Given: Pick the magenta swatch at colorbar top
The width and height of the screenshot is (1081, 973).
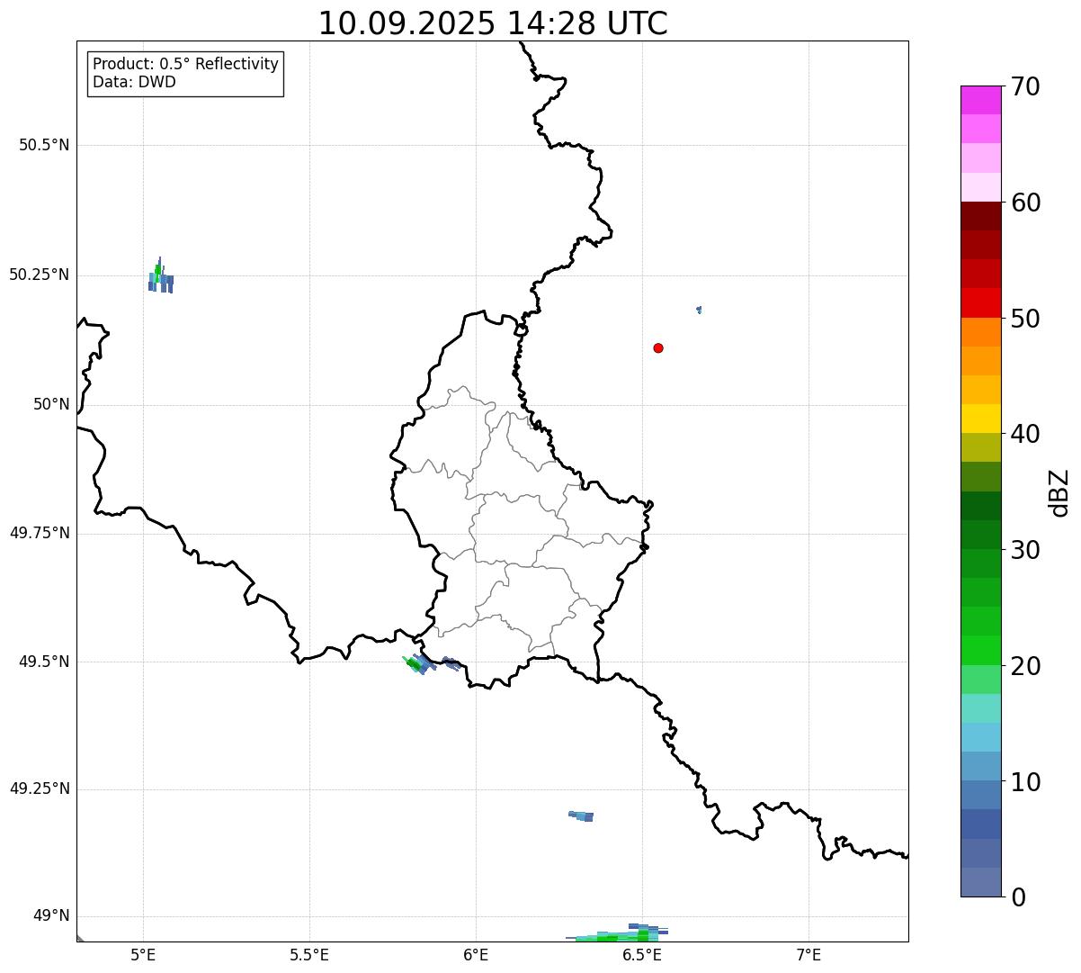Looking at the screenshot, I should (980, 100).
